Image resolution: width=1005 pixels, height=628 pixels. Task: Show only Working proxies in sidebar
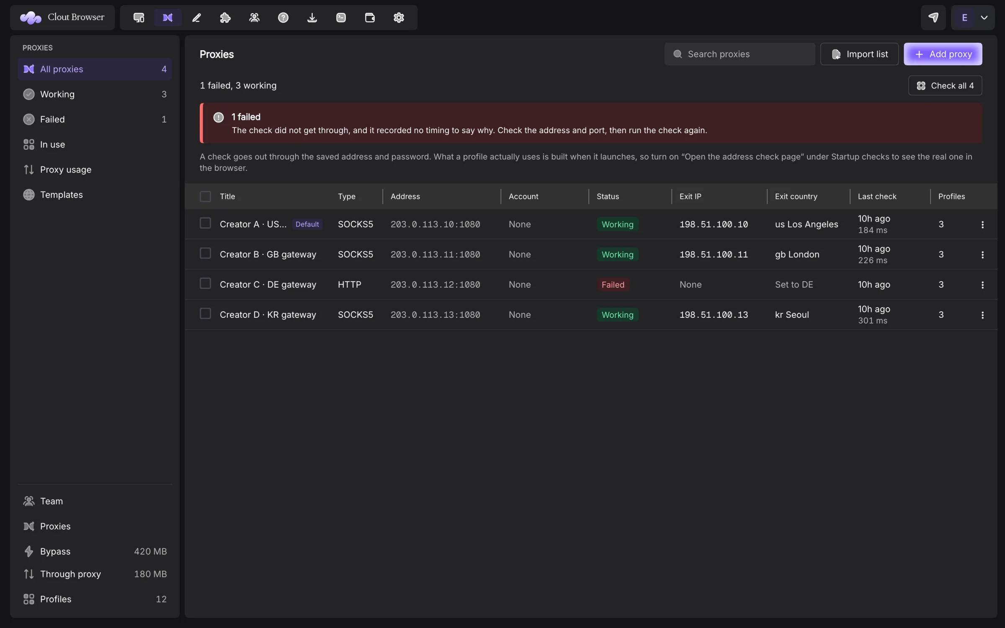coord(95,94)
